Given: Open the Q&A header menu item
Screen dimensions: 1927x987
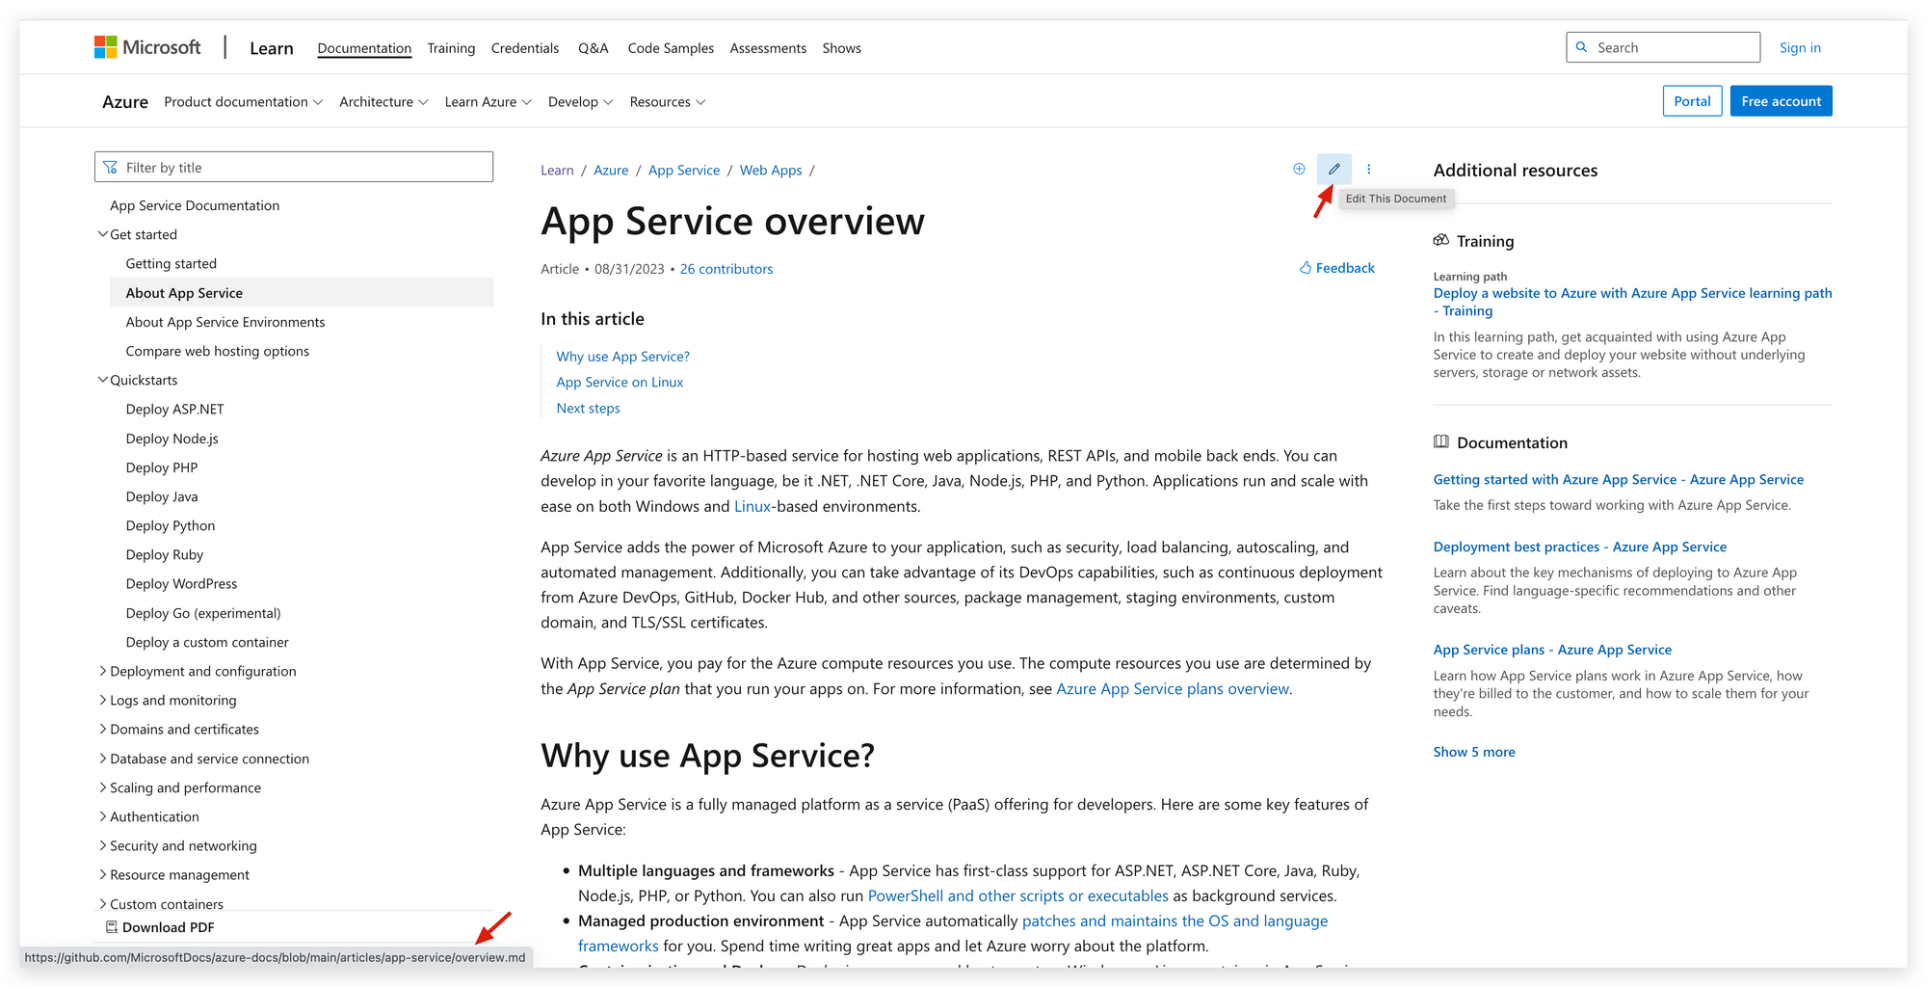Looking at the screenshot, I should (x=593, y=48).
